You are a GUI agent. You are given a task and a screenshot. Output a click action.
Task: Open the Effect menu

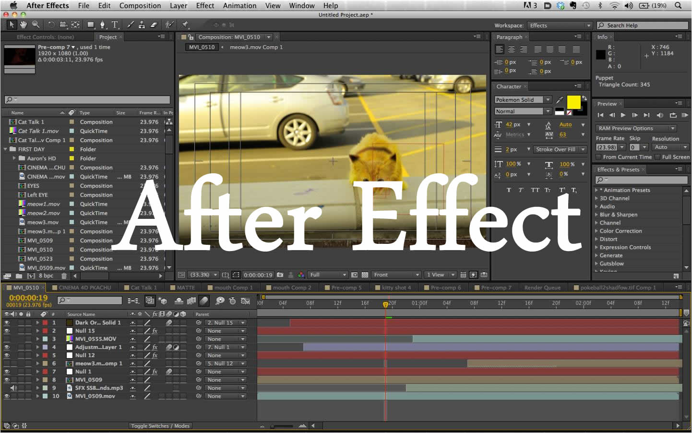[205, 6]
